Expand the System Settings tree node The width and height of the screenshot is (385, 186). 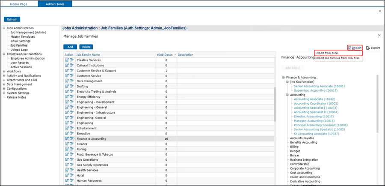(x=4, y=93)
